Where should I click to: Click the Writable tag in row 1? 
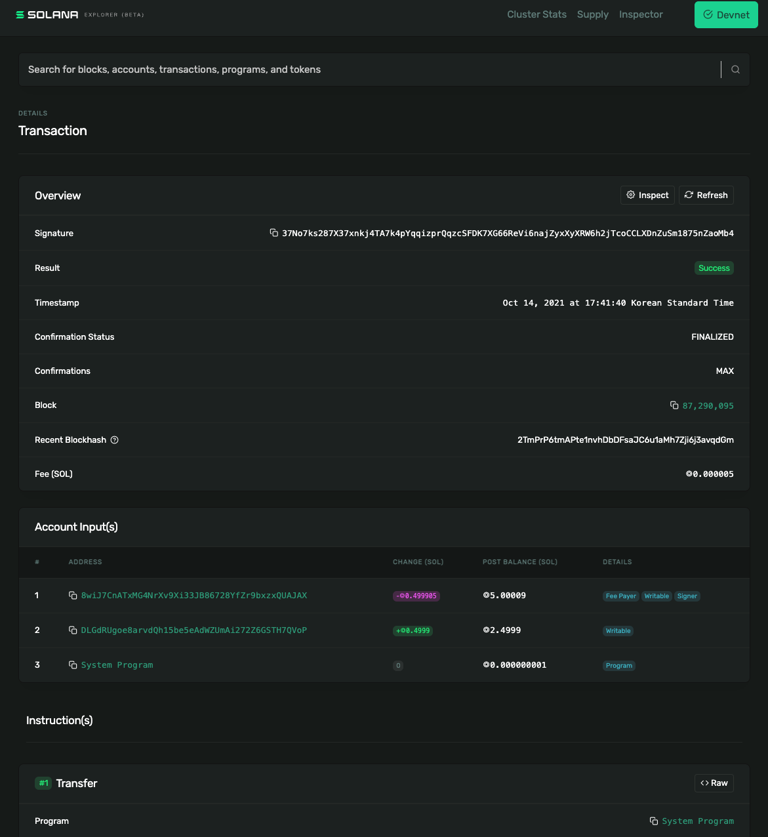pos(657,596)
